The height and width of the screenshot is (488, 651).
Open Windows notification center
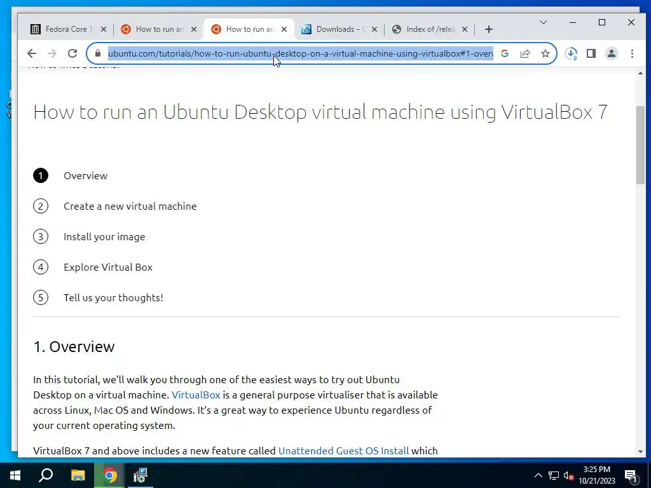[x=631, y=475]
